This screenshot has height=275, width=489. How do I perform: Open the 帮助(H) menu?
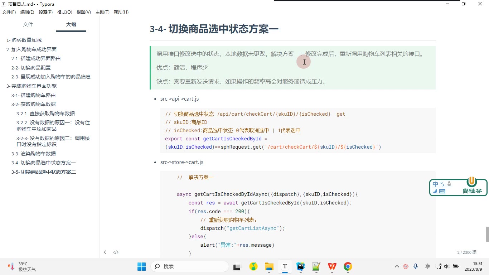(x=121, y=12)
